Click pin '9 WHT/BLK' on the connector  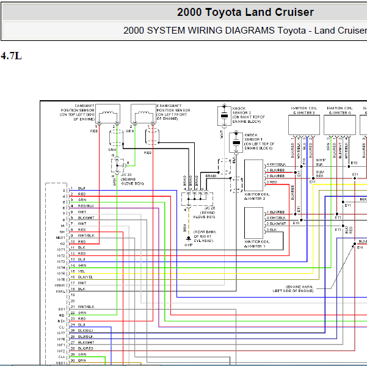tap(82, 236)
